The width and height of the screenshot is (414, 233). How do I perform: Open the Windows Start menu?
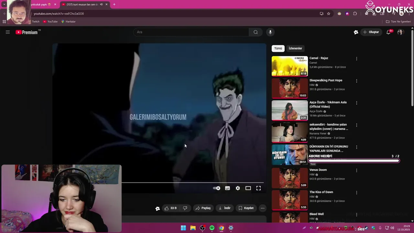click(x=183, y=228)
